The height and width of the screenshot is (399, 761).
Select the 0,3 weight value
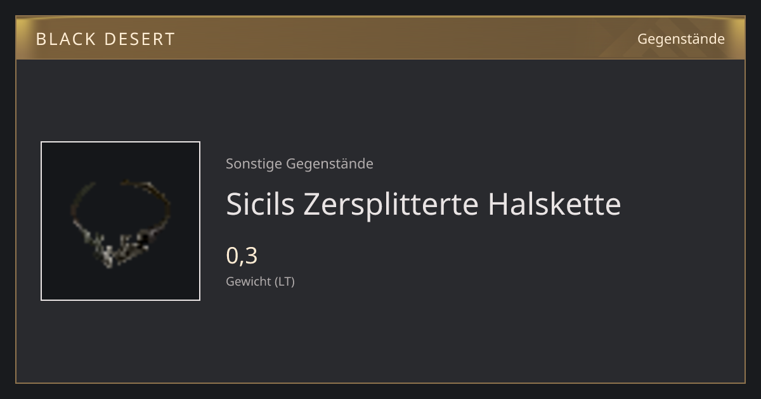[242, 256]
